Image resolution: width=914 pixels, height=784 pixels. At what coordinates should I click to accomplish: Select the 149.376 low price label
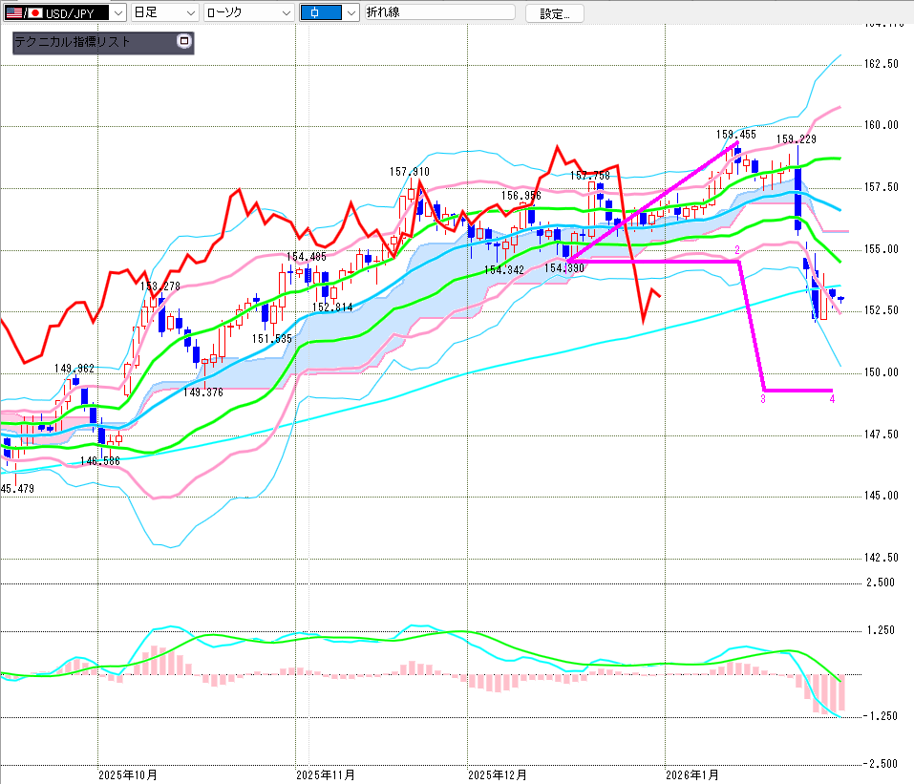click(x=202, y=392)
